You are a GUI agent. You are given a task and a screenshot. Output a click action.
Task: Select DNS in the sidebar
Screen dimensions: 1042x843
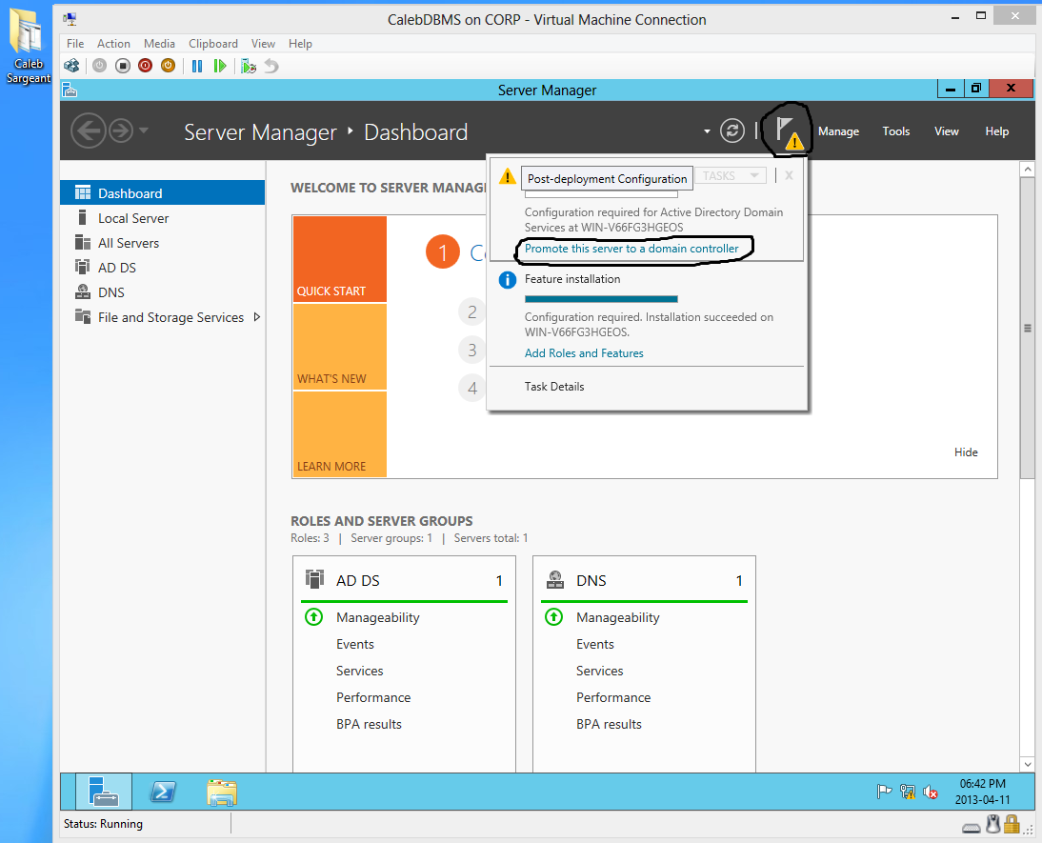162,292
